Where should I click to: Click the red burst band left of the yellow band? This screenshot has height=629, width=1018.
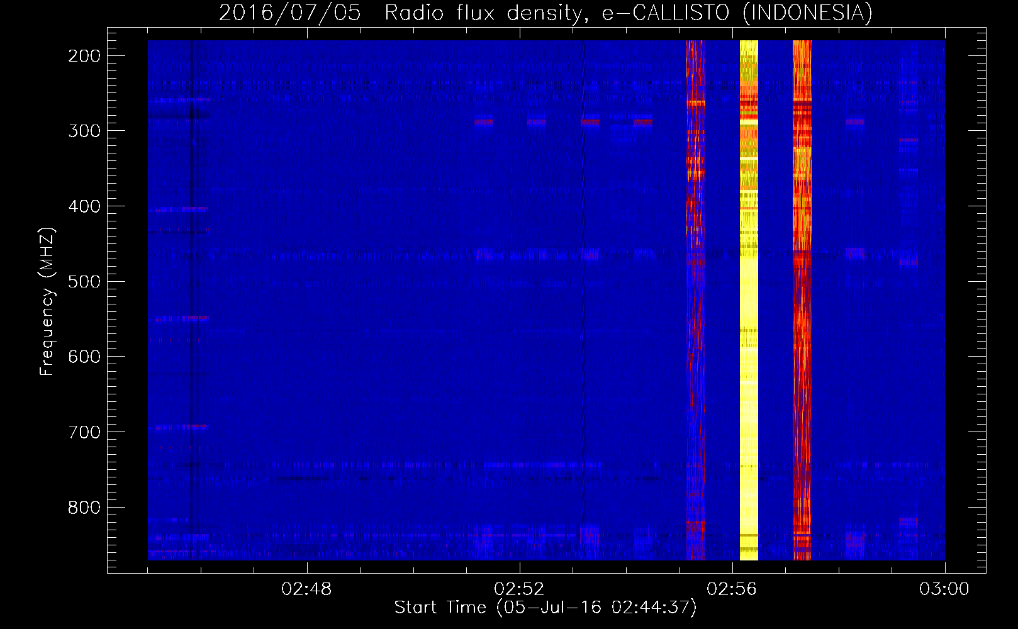point(696,300)
